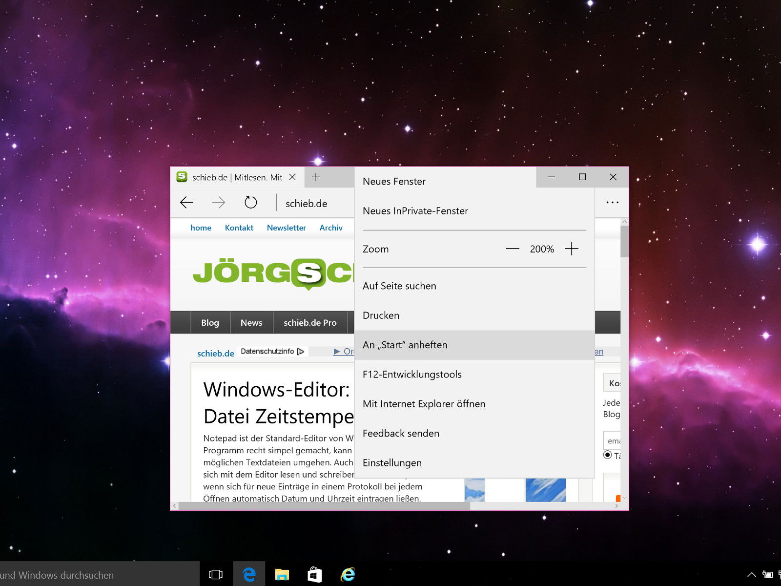Click the schieb.de breadcrumb link
Image resolution: width=781 pixels, height=586 pixels.
point(216,353)
